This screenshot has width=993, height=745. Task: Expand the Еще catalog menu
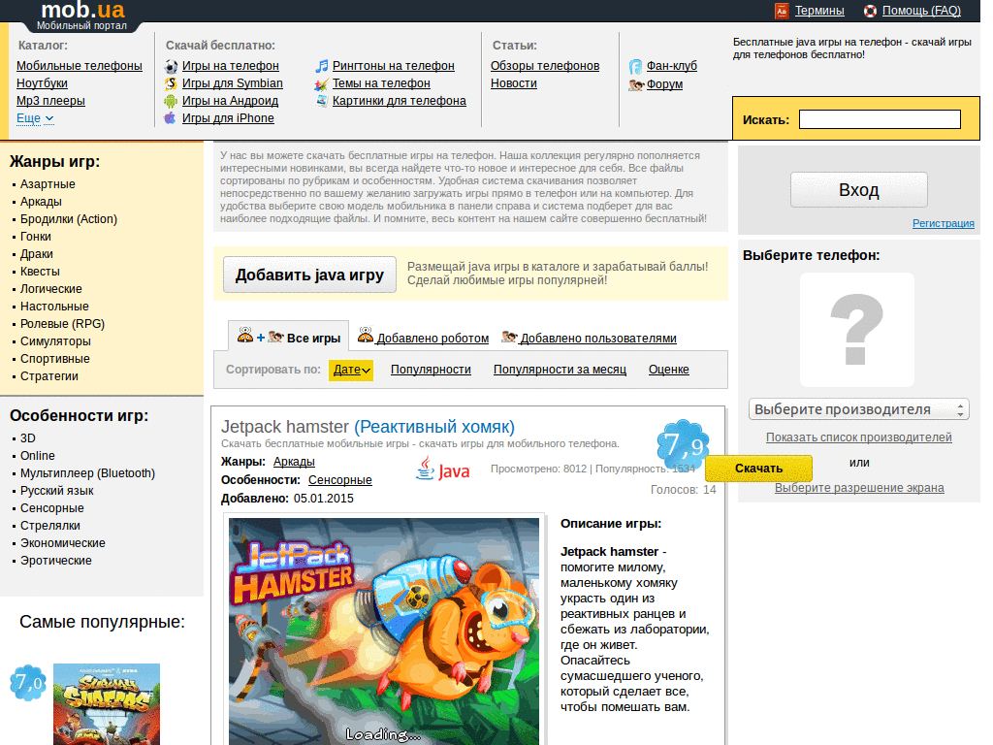coord(35,117)
